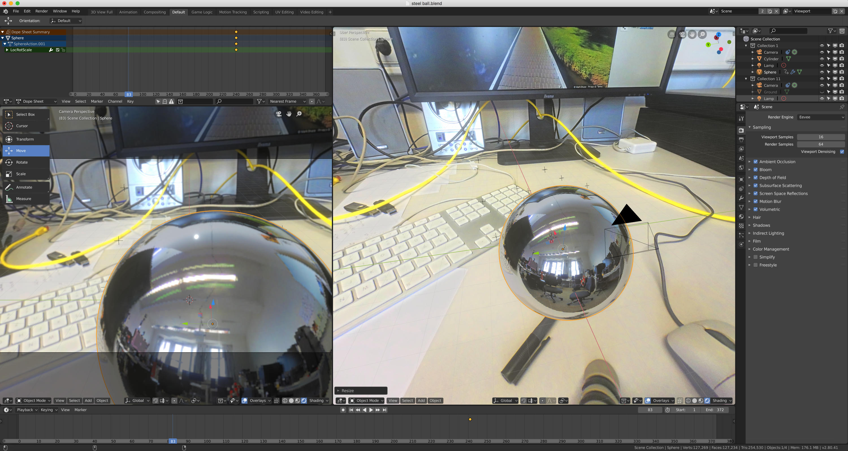Uncheck Viewport Denoising
The image size is (848, 451).
pyautogui.click(x=842, y=152)
